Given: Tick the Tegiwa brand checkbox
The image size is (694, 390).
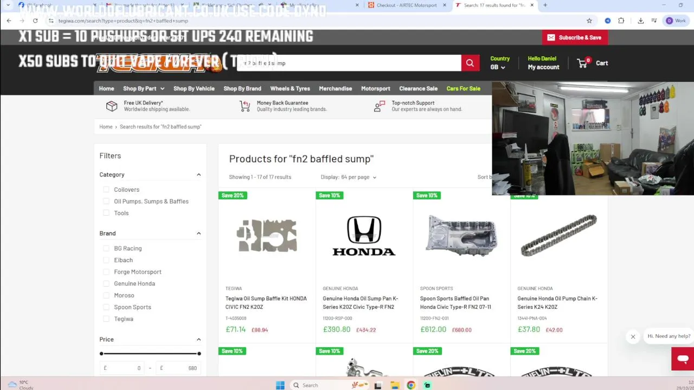Looking at the screenshot, I should [x=106, y=318].
